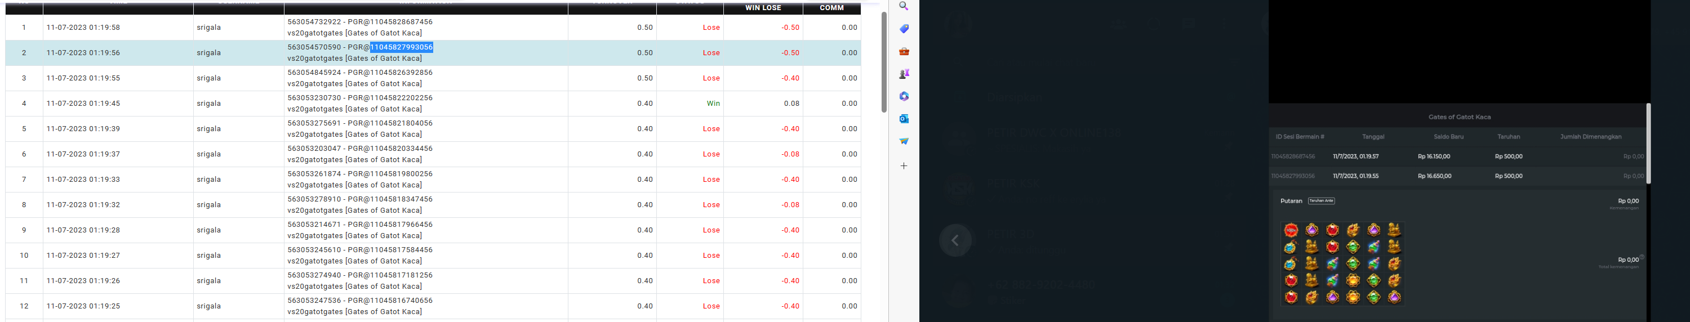Click the ID Sesi Bermain # column header
The width and height of the screenshot is (1690, 322).
point(1300,136)
